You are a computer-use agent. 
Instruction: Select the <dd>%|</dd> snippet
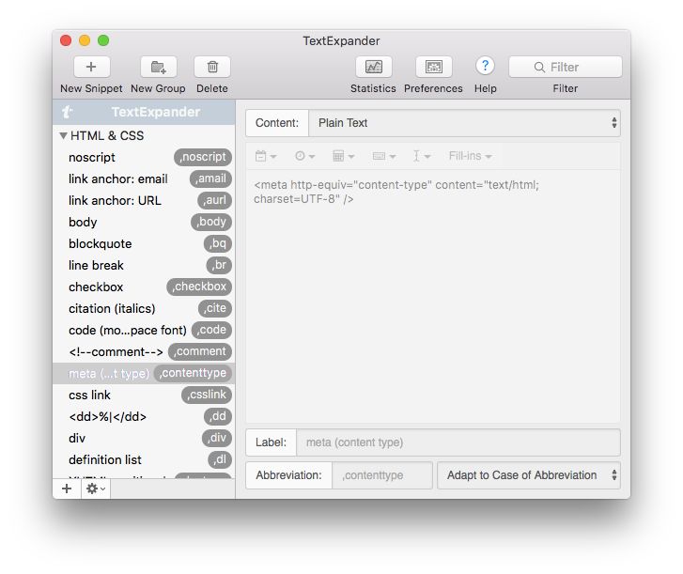click(144, 416)
